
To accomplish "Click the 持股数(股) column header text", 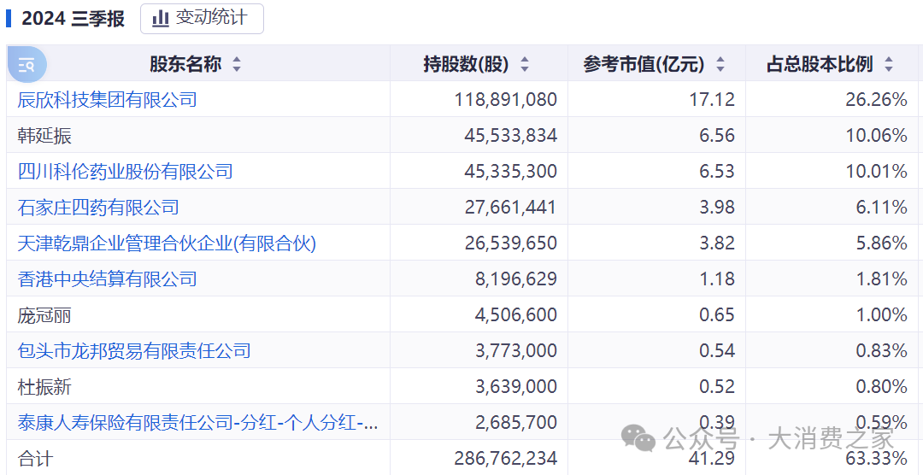I will 467,65.
